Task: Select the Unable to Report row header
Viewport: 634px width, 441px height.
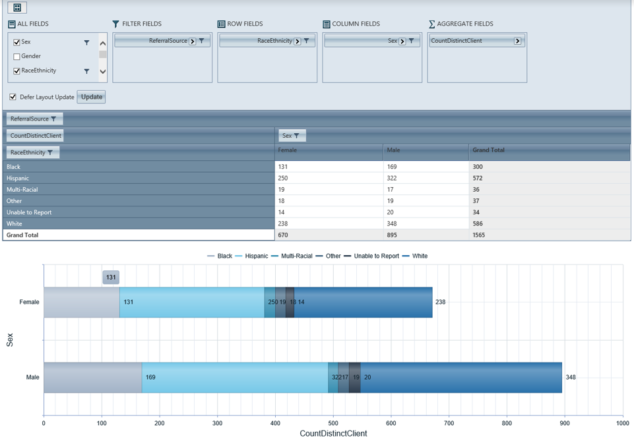Action: 139,212
